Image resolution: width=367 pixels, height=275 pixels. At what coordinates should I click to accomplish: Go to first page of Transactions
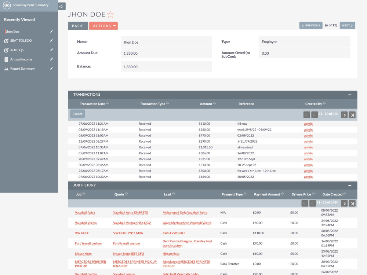(306, 115)
